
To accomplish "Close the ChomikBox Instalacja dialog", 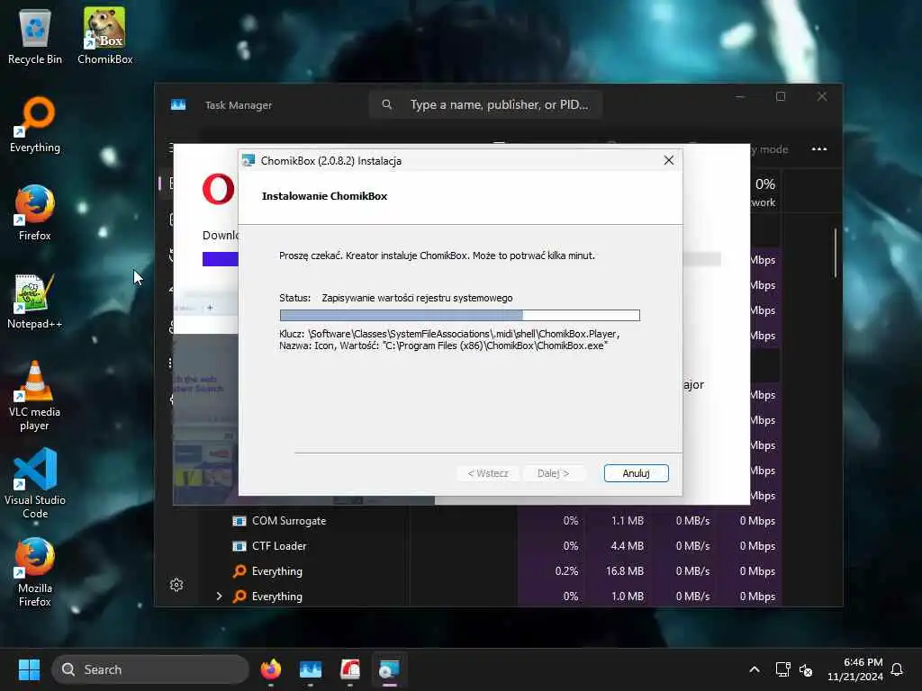I will [669, 160].
